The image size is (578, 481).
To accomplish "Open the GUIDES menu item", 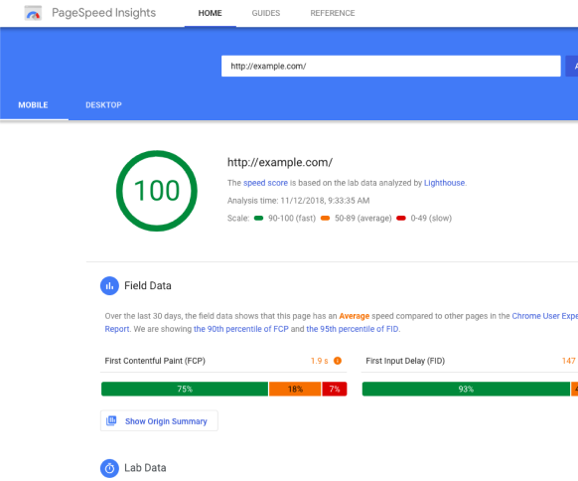I will 266,13.
